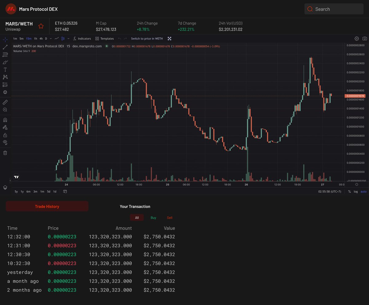Open the Templates menu
This screenshot has height=305, width=369.
click(105, 39)
